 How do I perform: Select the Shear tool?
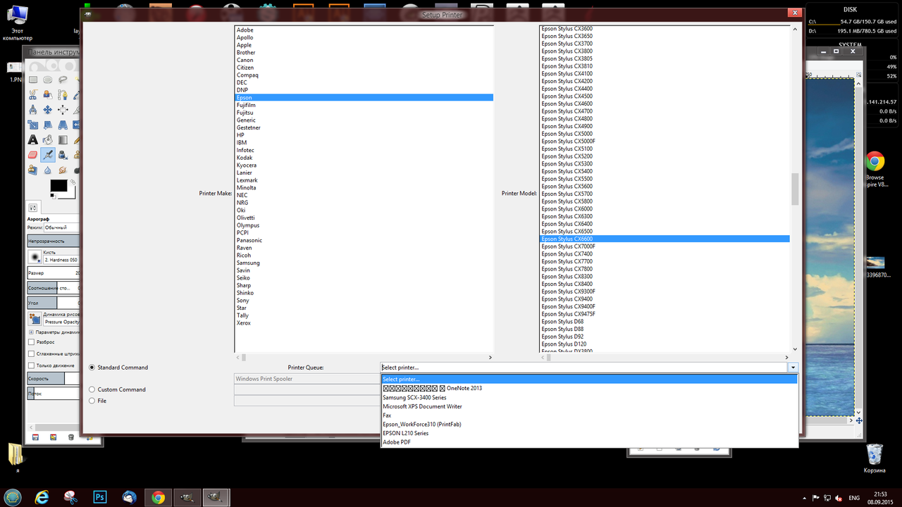pyautogui.click(x=47, y=125)
